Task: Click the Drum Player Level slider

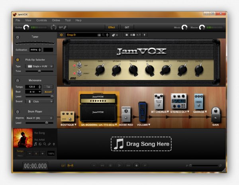Action: pyautogui.click(x=39, y=123)
